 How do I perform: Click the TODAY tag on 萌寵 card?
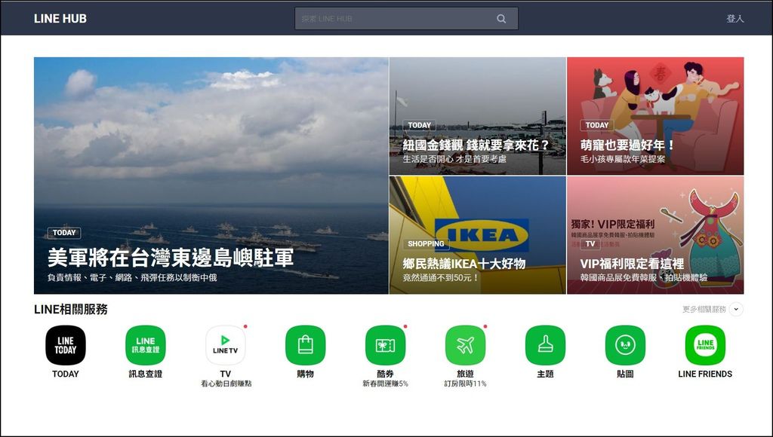(x=597, y=125)
